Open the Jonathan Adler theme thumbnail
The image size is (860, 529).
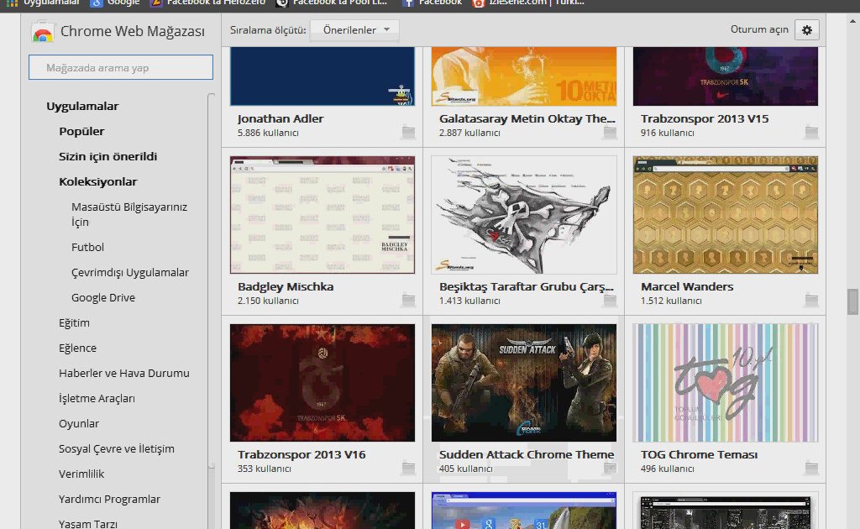click(322, 76)
